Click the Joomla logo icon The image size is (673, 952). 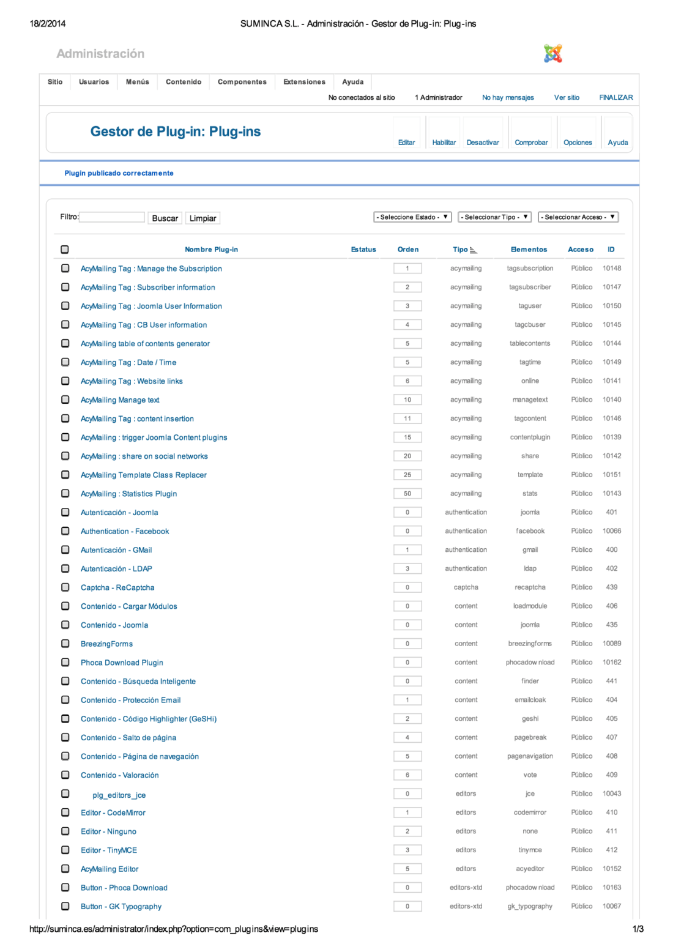tap(553, 54)
